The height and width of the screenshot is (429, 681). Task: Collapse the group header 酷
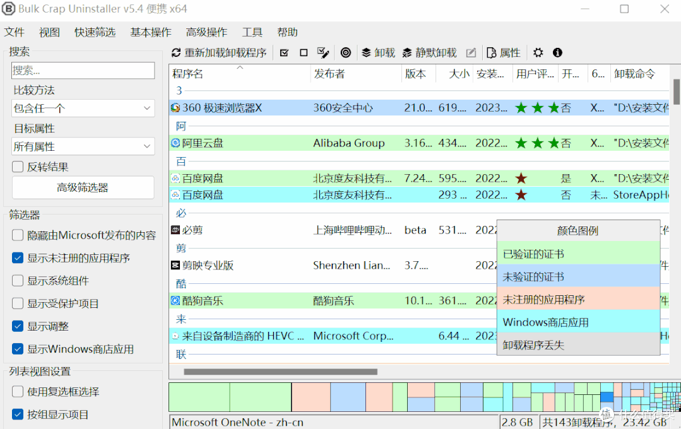pyautogui.click(x=181, y=283)
